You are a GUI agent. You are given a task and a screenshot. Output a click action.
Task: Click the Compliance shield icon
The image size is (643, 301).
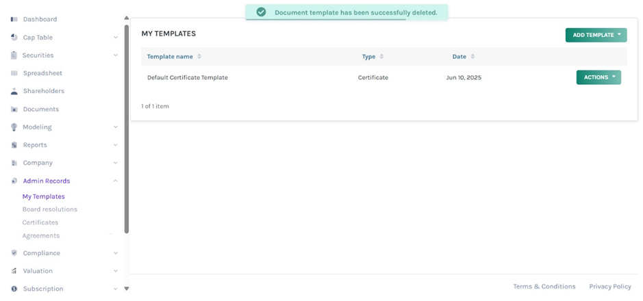pos(14,253)
